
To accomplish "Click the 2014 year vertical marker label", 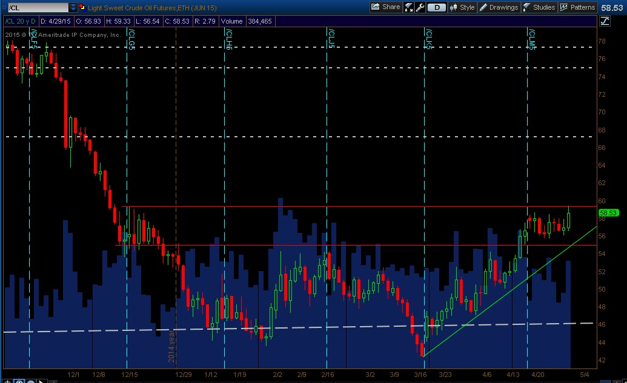I will [171, 347].
